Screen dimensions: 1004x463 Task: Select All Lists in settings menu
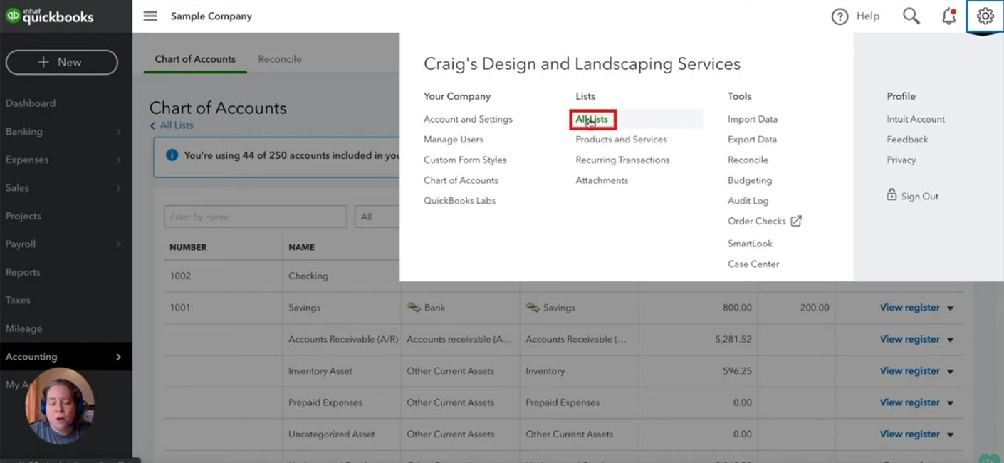(592, 119)
